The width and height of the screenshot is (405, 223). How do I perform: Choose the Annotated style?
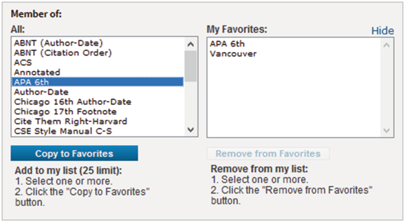coord(98,72)
